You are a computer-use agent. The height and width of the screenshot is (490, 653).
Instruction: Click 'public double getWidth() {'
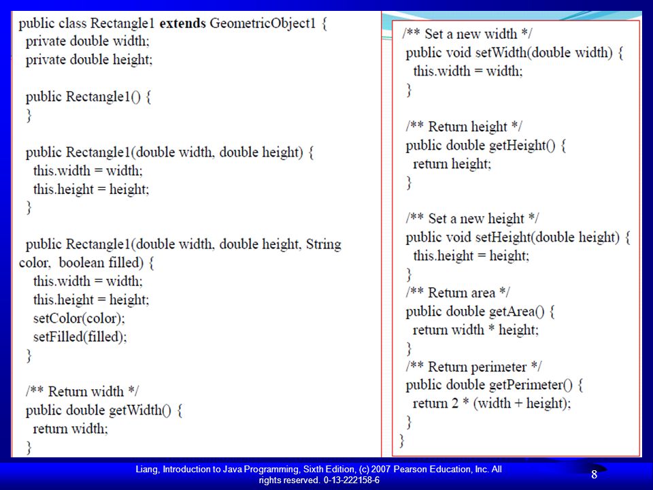[104, 410]
